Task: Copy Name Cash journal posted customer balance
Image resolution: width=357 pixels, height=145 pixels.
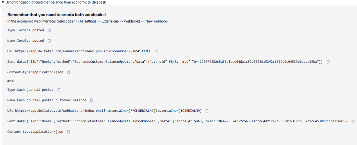Action: [92, 100]
